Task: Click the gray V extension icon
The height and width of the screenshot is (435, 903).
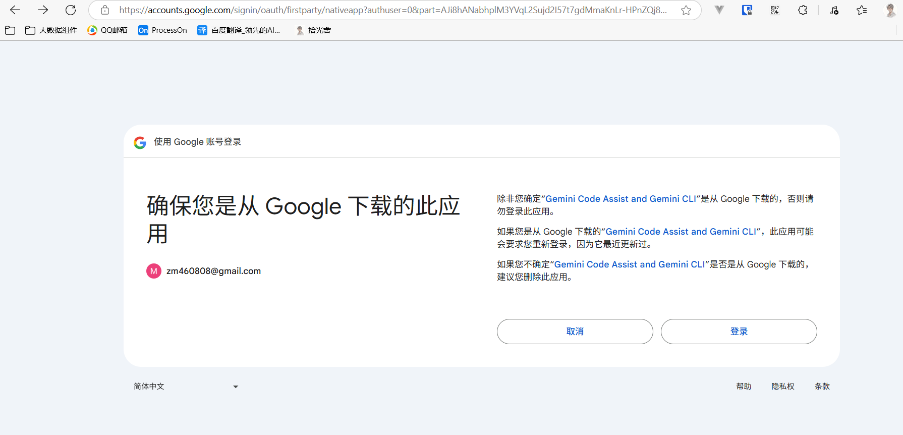Action: pos(719,10)
